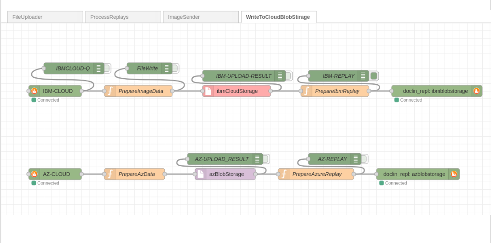
Task: Click the output port of PrepareAzData node
Action: click(x=165, y=174)
